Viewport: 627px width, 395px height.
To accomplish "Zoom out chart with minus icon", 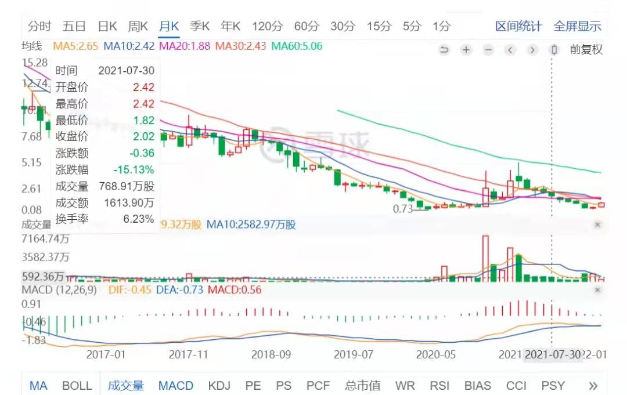I will click(488, 50).
